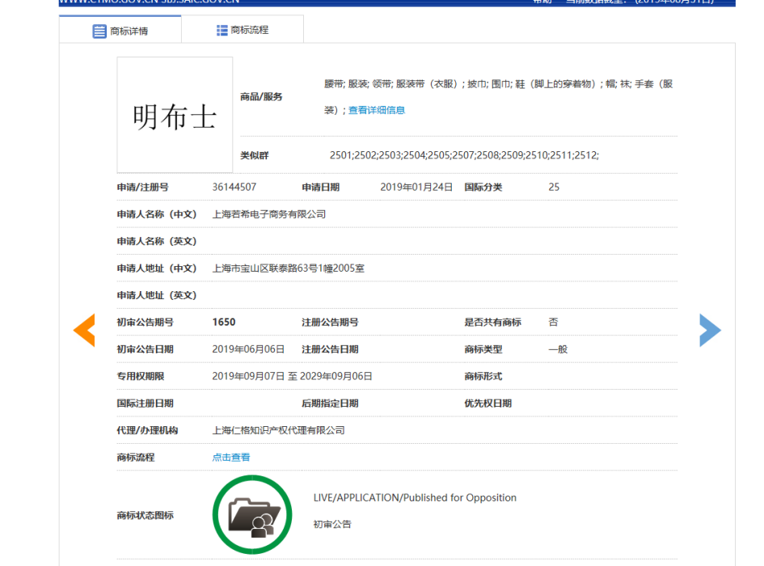Select exclusive period 2019年09月07日 至 2029年09月06日
The height and width of the screenshot is (566, 764).
292,376
